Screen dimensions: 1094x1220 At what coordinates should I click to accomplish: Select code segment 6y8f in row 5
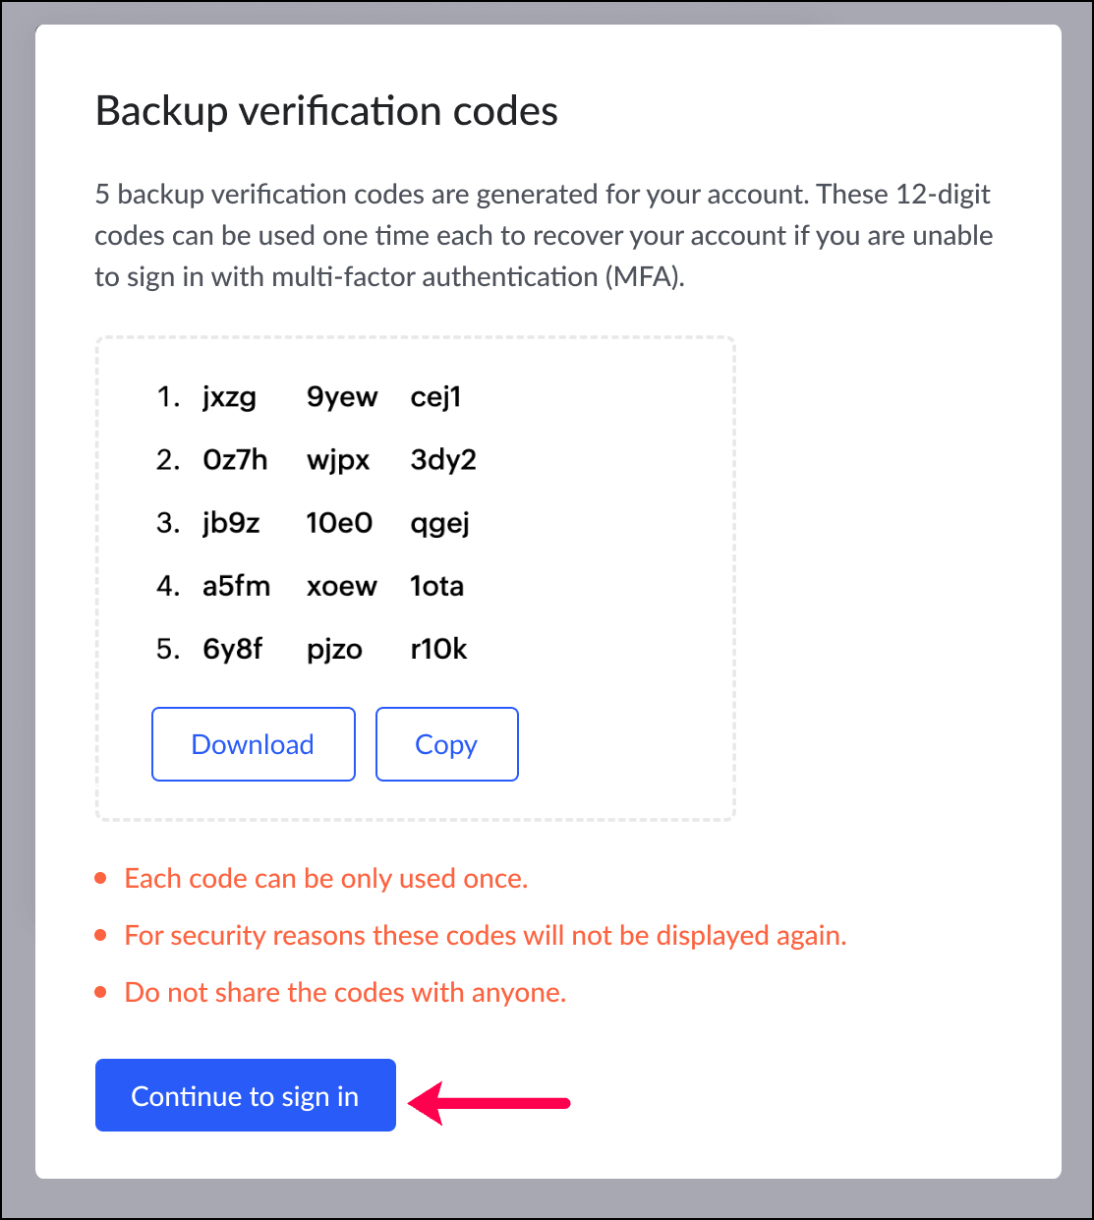(232, 649)
